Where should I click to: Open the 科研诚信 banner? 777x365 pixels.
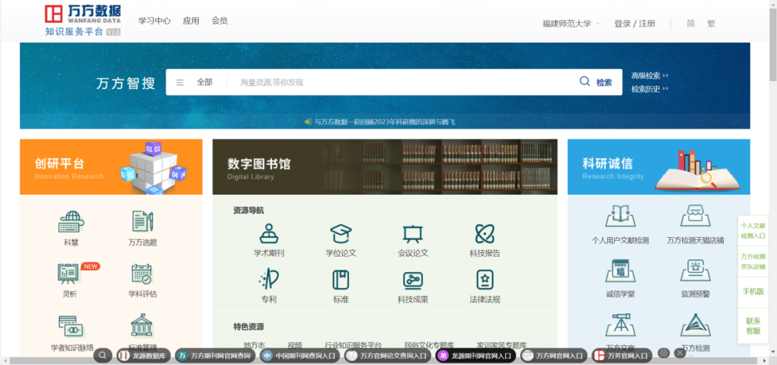coord(658,167)
